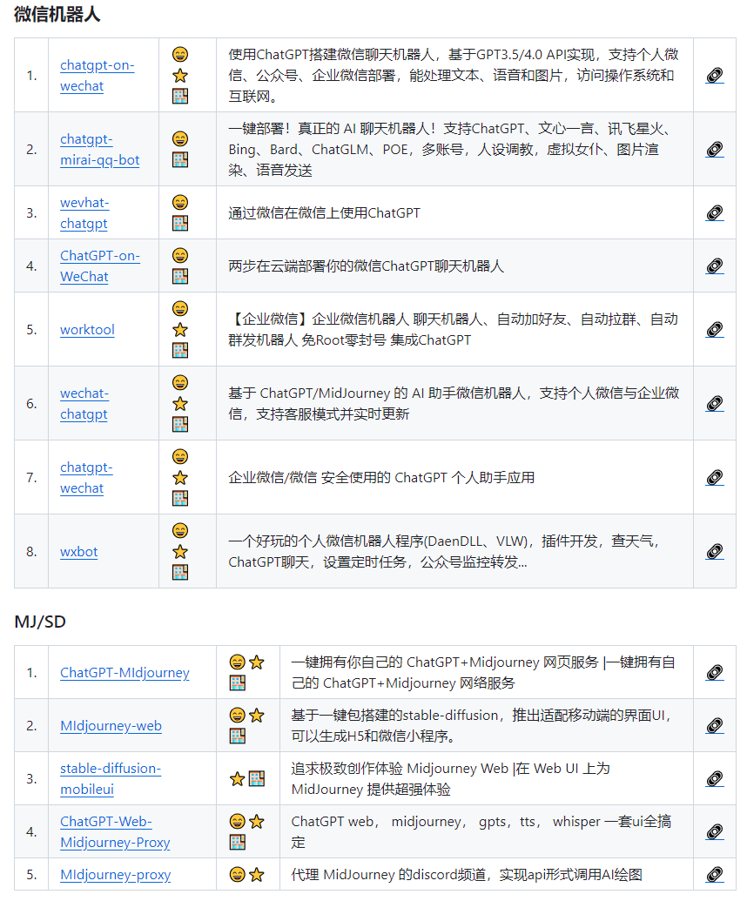Follow the wxbot link
Image resolution: width=747 pixels, height=901 pixels.
(78, 552)
